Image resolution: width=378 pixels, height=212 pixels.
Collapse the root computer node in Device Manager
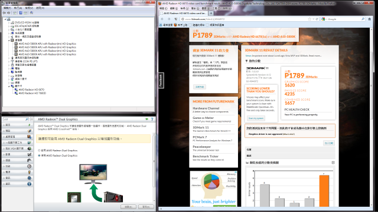(x=5, y=19)
